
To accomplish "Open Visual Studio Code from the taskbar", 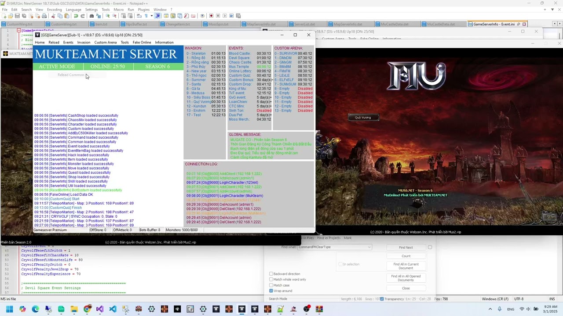I will point(113,309).
